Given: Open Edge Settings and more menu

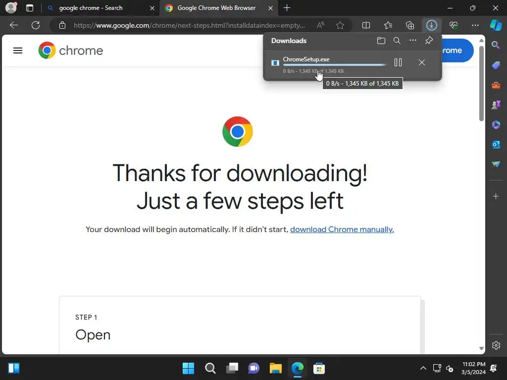Looking at the screenshot, I should tap(475, 25).
